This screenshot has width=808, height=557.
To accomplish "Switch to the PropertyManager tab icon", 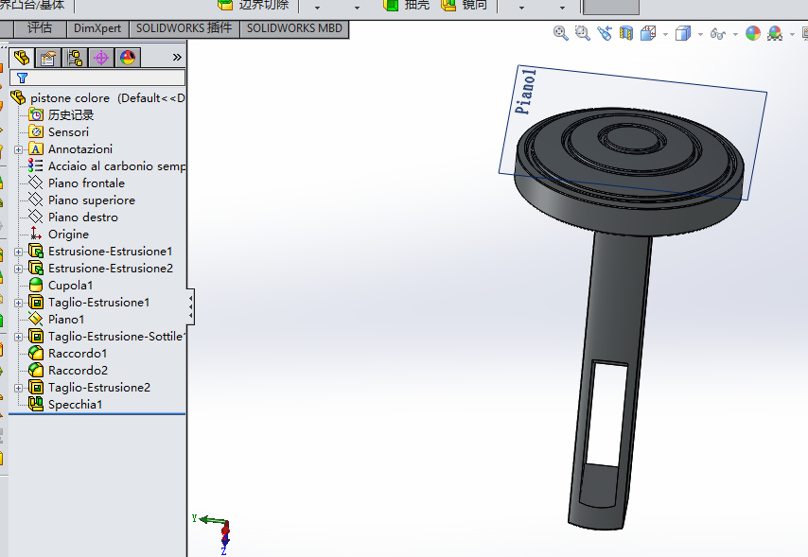I will [x=48, y=58].
